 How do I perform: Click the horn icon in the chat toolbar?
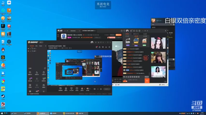point(126,77)
